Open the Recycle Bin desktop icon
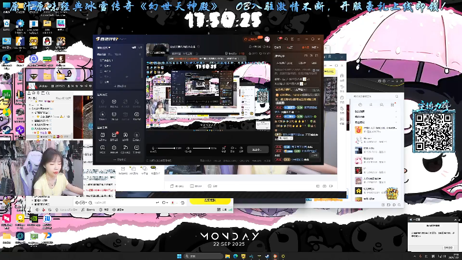462x260 pixels. (6, 25)
